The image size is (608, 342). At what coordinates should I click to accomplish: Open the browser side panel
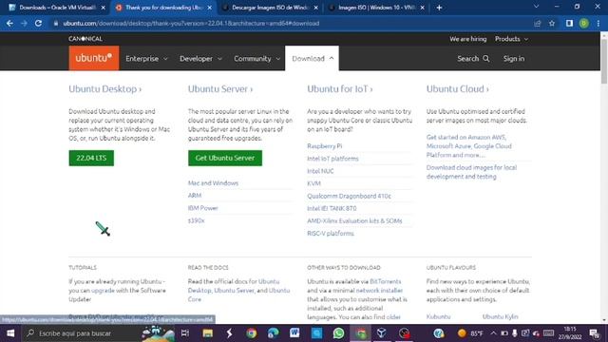pos(569,23)
